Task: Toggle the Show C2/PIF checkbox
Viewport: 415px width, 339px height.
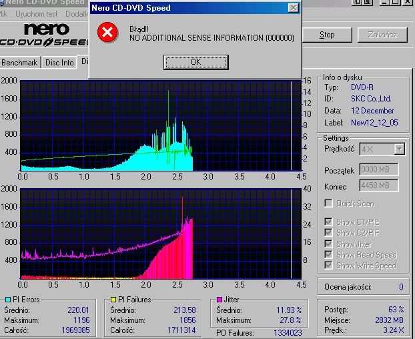Action: tap(328, 232)
